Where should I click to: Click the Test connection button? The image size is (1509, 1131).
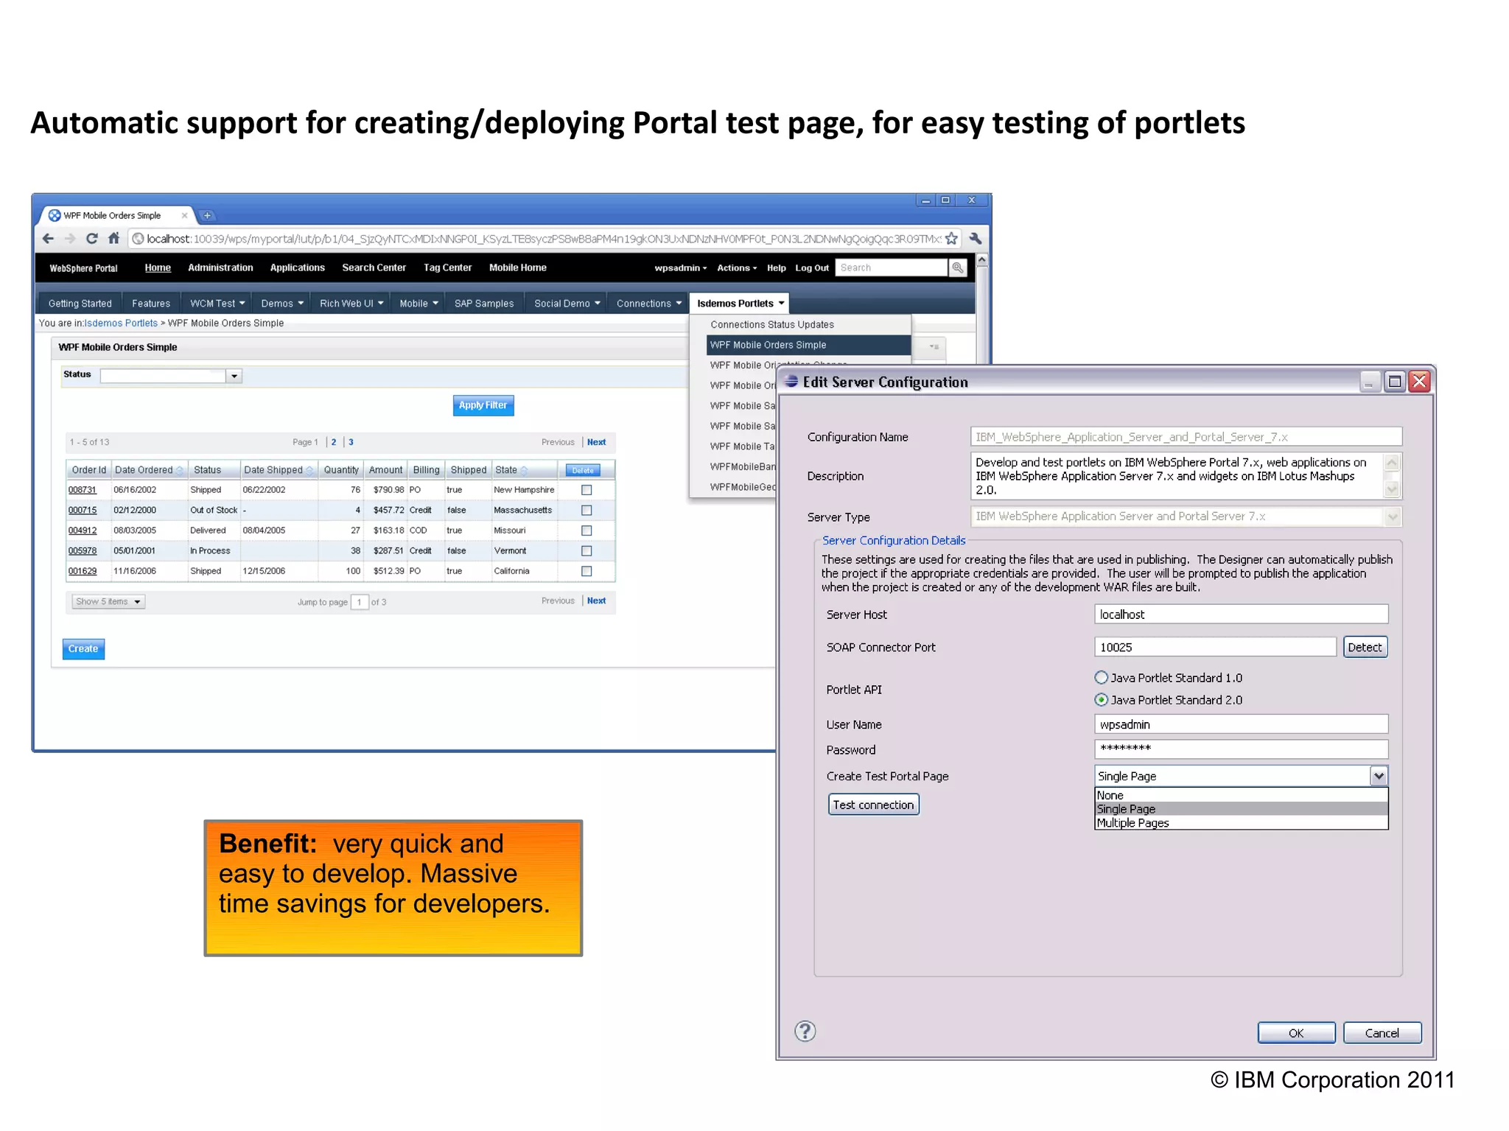(873, 805)
